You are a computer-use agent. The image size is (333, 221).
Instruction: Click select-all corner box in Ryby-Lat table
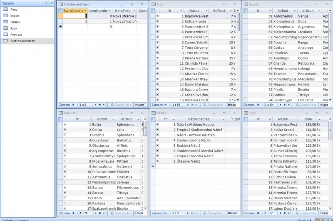[61, 119]
